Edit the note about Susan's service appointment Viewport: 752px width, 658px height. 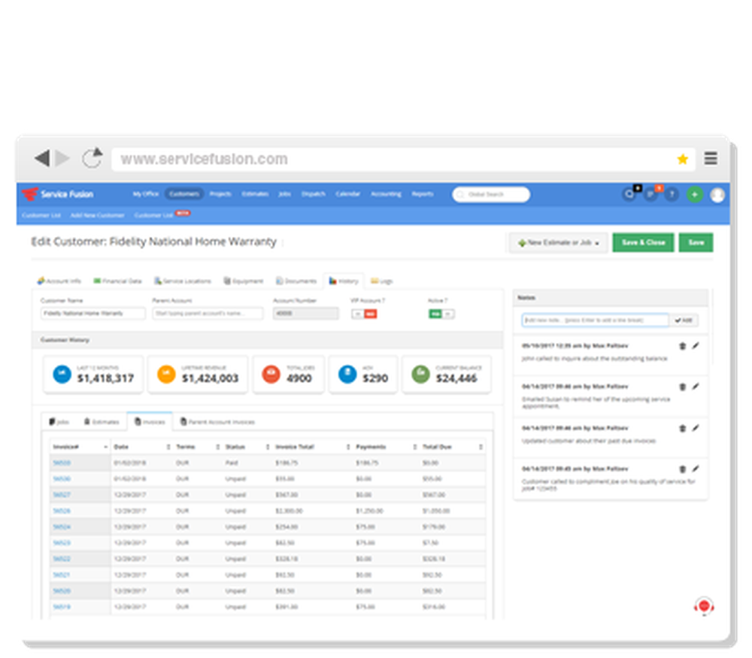696,386
